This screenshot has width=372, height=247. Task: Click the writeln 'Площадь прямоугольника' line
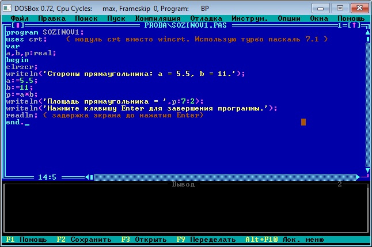(105, 101)
